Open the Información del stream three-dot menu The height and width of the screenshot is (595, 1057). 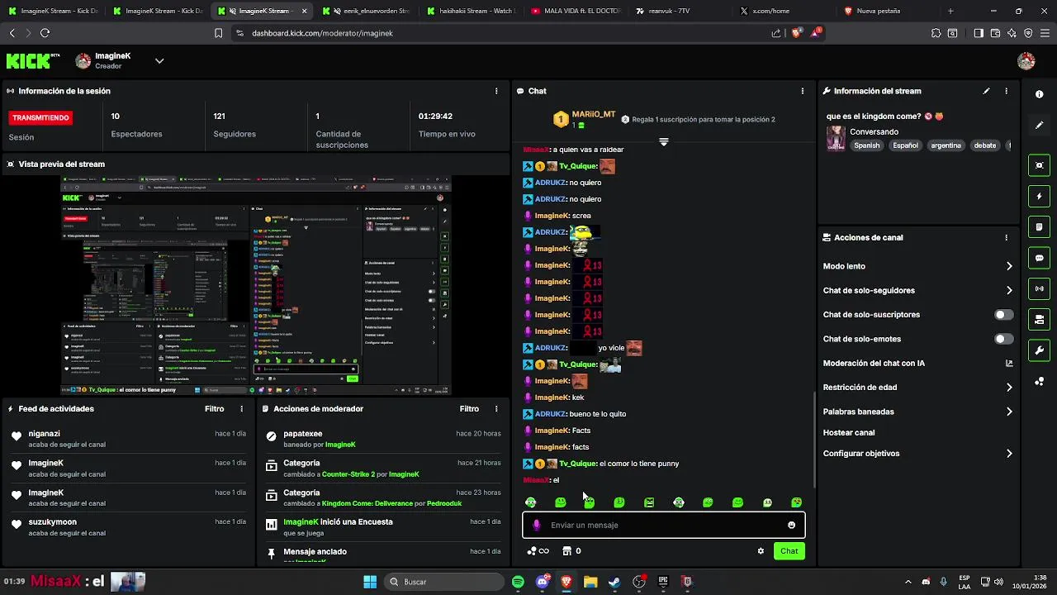(x=1006, y=91)
